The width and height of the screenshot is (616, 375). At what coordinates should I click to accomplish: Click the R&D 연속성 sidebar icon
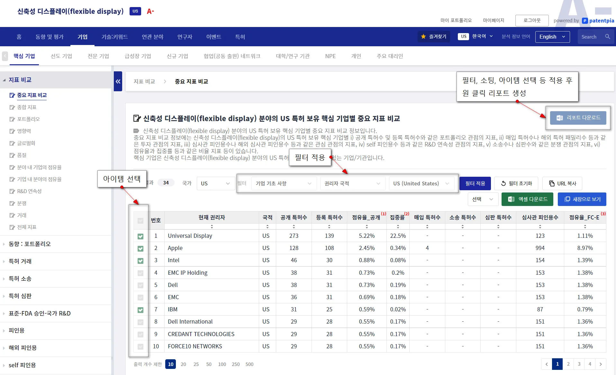(x=12, y=191)
